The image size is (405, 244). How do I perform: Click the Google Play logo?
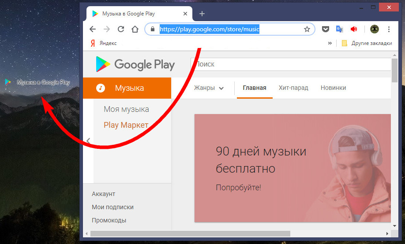pyautogui.click(x=135, y=64)
